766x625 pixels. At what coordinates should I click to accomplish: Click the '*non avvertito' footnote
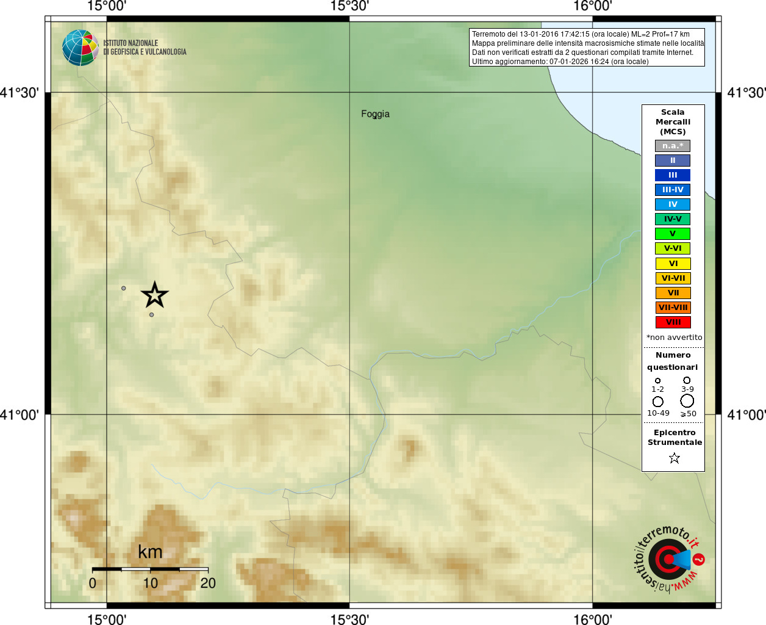pyautogui.click(x=674, y=338)
